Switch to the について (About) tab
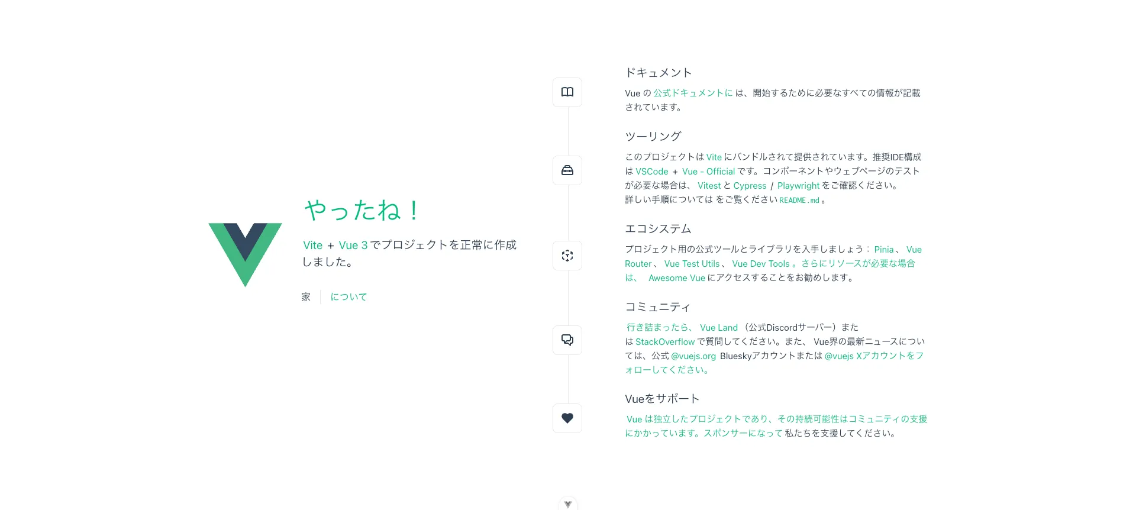Viewport: 1136px width, 510px height. coord(348,297)
